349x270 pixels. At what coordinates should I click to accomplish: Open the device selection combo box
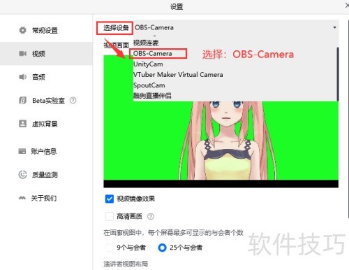point(236,27)
